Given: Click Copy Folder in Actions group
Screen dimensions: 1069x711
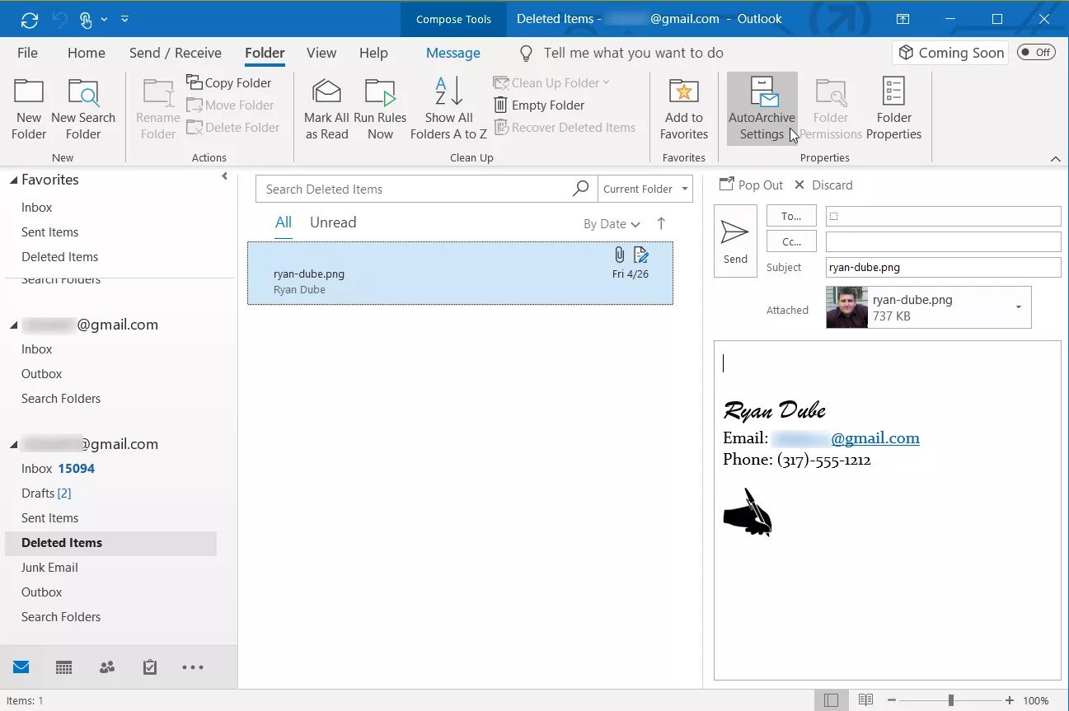Looking at the screenshot, I should [229, 82].
